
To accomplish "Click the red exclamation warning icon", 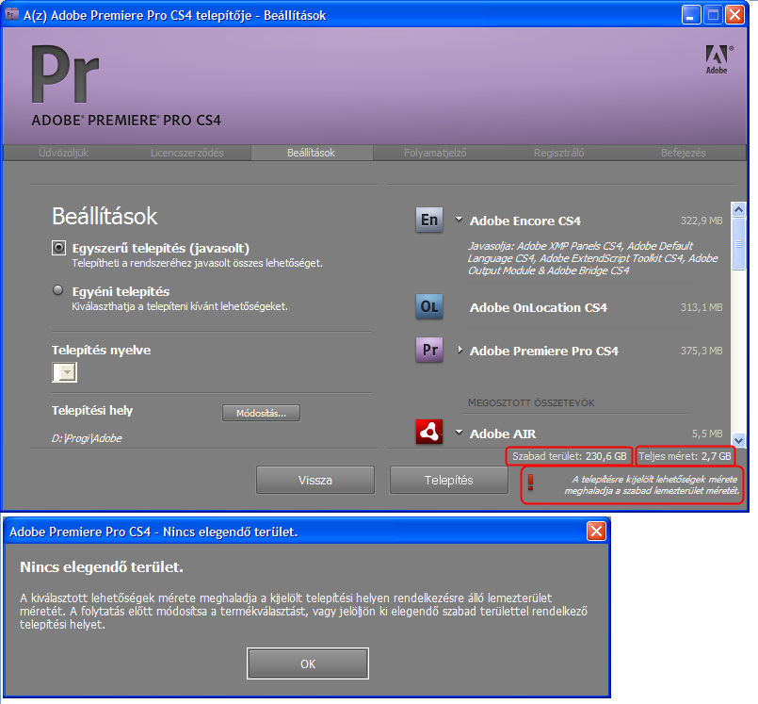I will tap(531, 483).
